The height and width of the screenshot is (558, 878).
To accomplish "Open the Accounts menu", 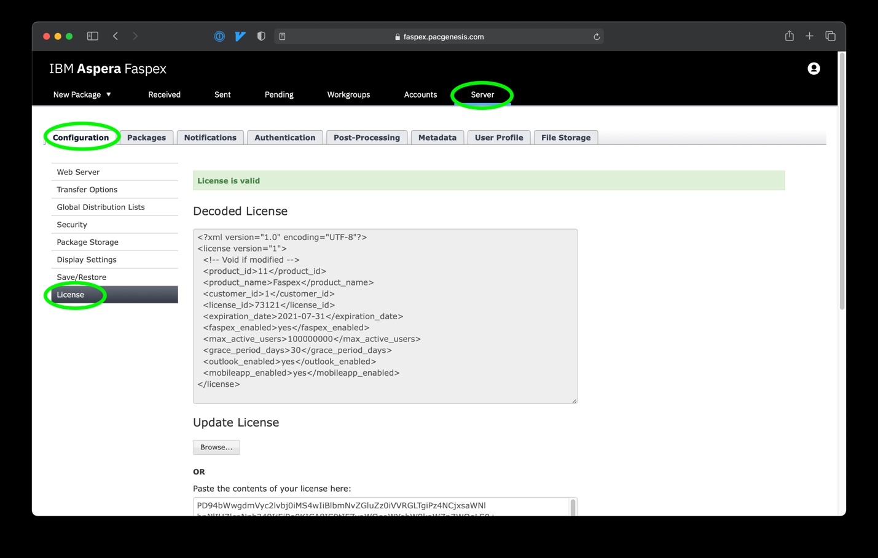I will (x=420, y=95).
